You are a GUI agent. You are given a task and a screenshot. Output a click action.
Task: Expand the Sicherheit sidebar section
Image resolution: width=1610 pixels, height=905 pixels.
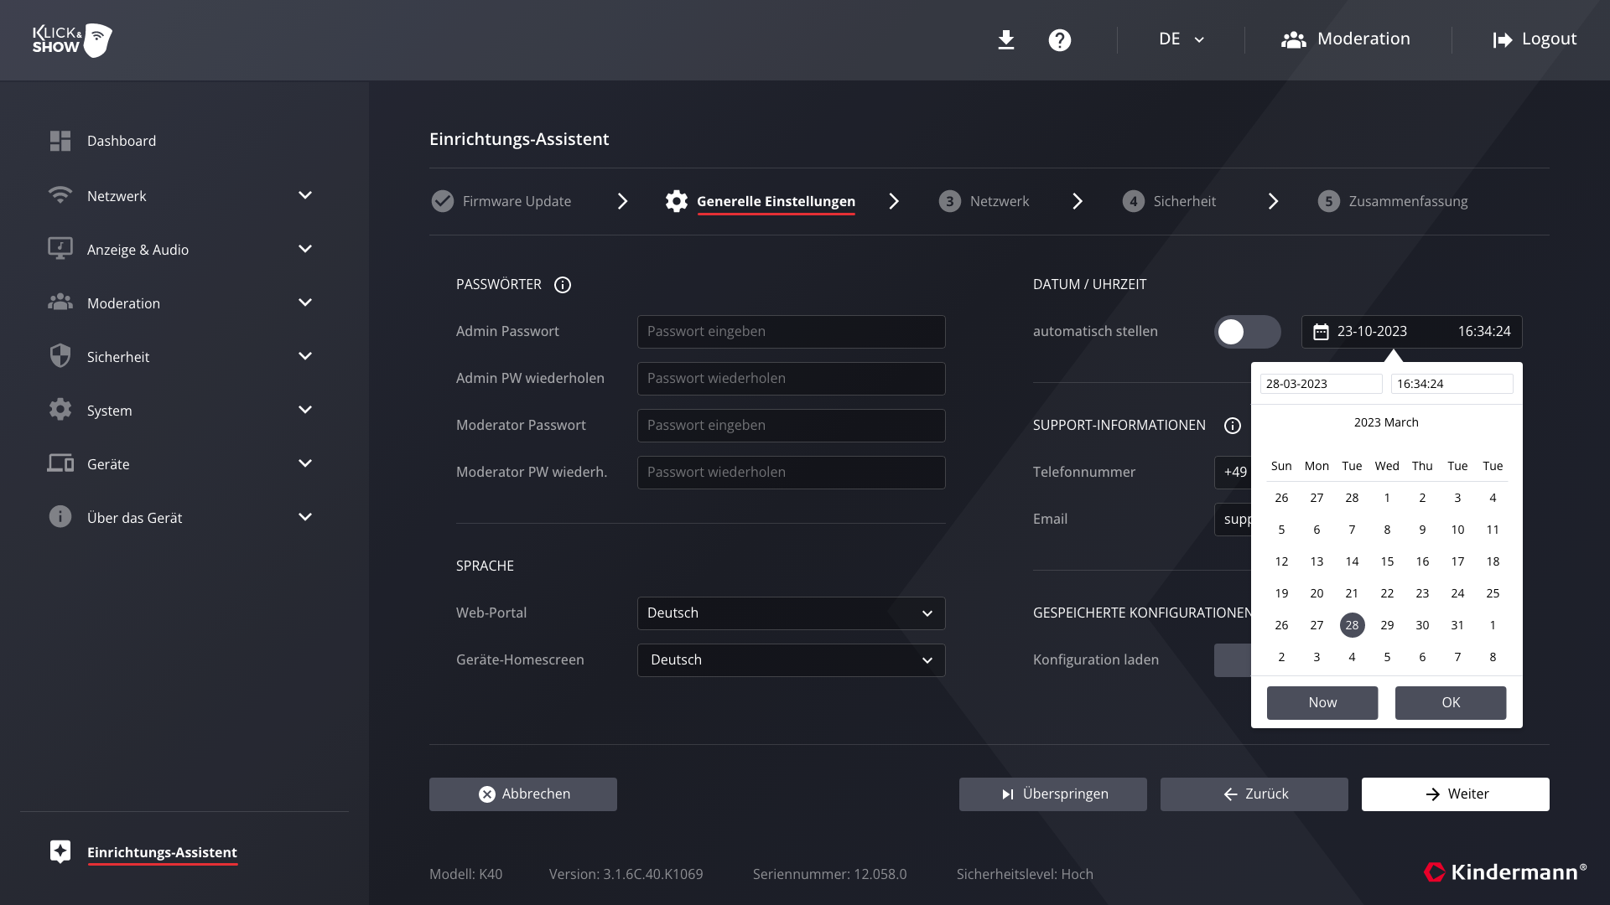(305, 356)
